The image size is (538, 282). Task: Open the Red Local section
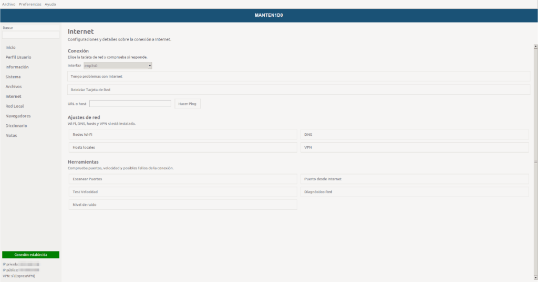tap(14, 106)
